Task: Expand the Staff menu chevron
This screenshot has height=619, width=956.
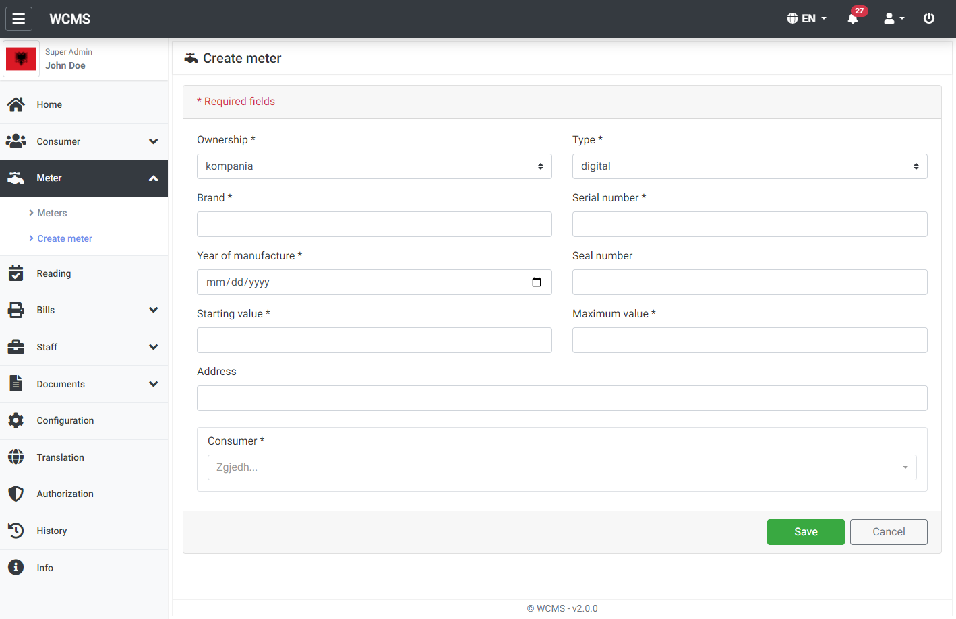Action: [x=154, y=347]
